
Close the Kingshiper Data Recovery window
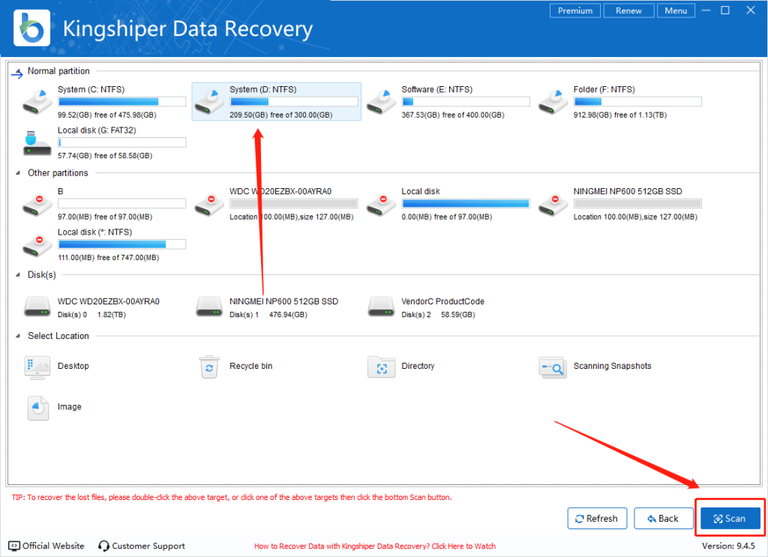(x=750, y=10)
